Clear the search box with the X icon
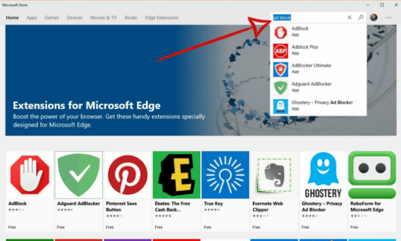Viewport: 401px width, 241px height. pyautogui.click(x=349, y=17)
